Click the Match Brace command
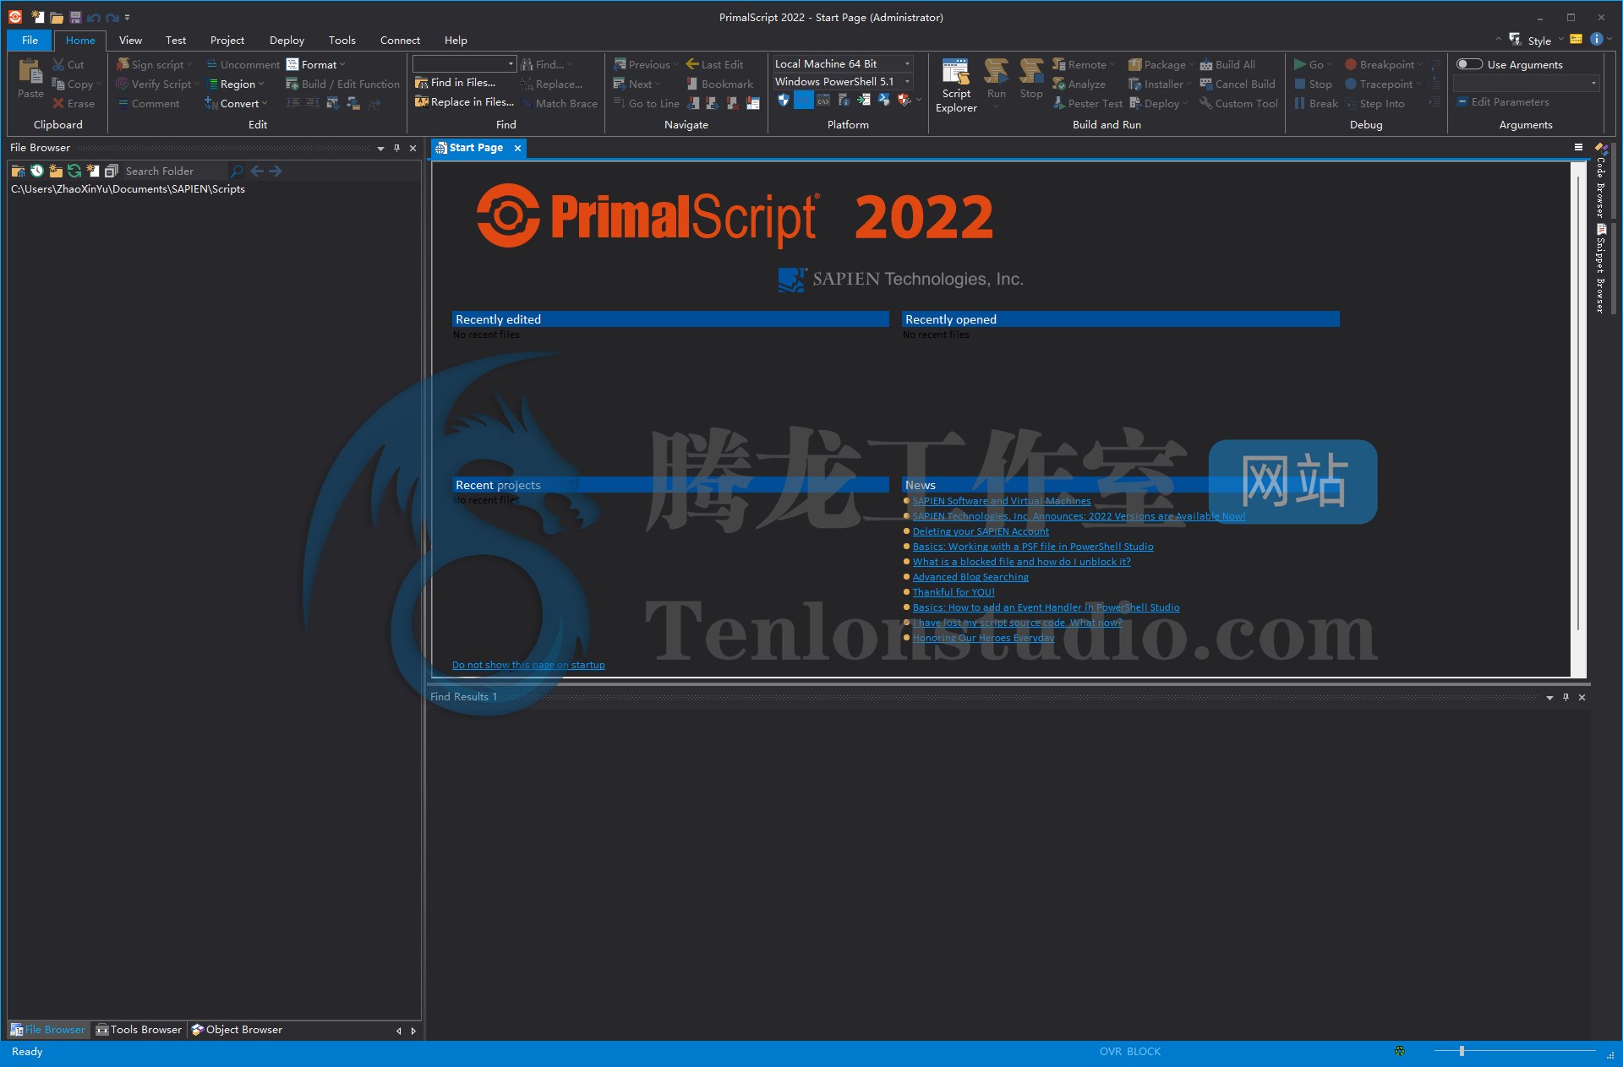1623x1067 pixels. click(x=560, y=103)
